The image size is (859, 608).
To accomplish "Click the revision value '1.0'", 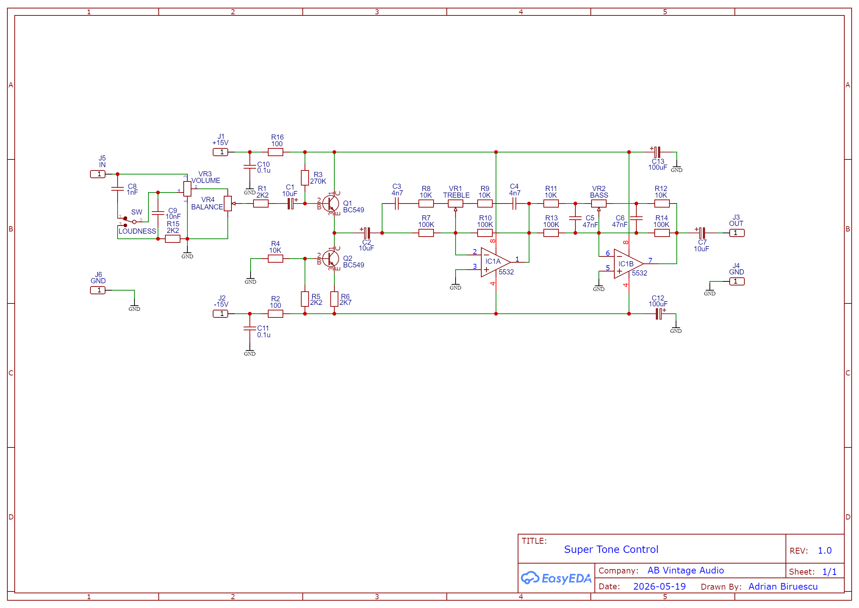I will click(x=824, y=550).
